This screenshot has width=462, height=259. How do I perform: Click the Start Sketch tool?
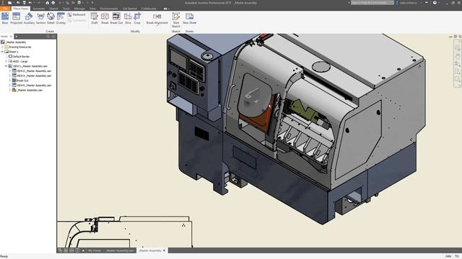(176, 19)
